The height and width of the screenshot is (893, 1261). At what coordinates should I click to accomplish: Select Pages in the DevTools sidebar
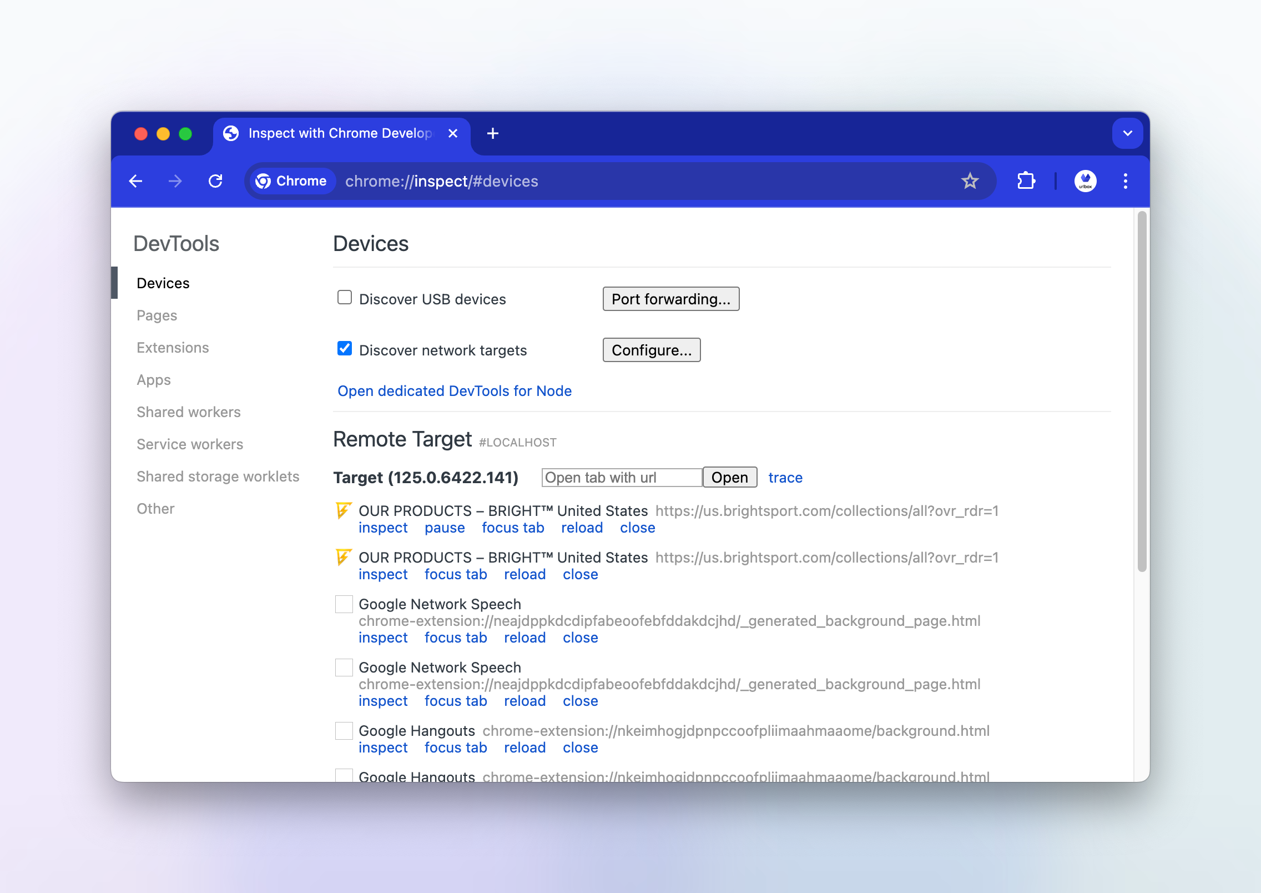tap(157, 315)
